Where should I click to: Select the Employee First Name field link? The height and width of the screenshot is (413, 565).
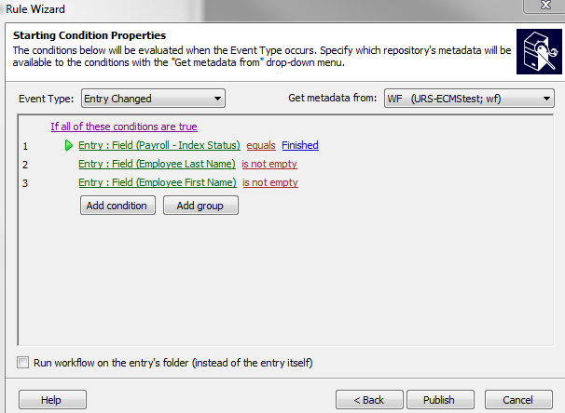(x=158, y=182)
